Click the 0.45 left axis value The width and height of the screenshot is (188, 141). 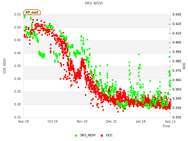point(18,40)
